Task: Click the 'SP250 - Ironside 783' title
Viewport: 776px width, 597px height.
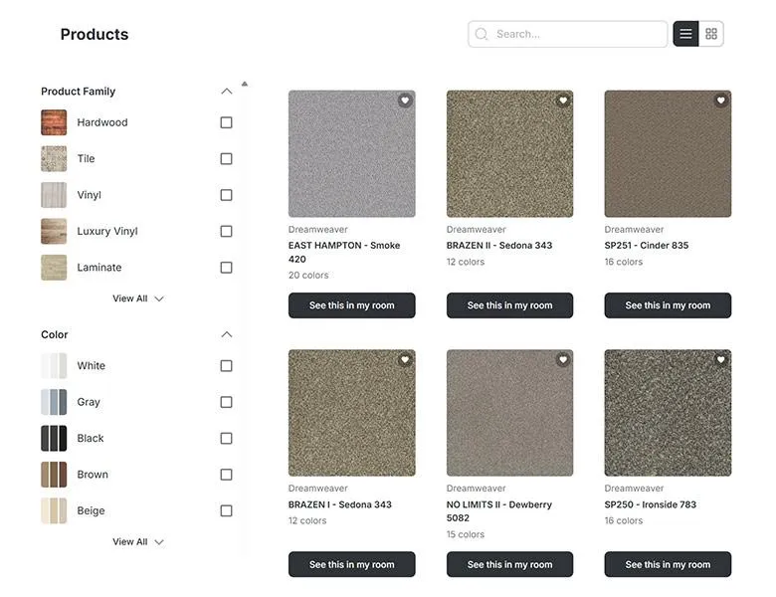Action: pos(651,504)
